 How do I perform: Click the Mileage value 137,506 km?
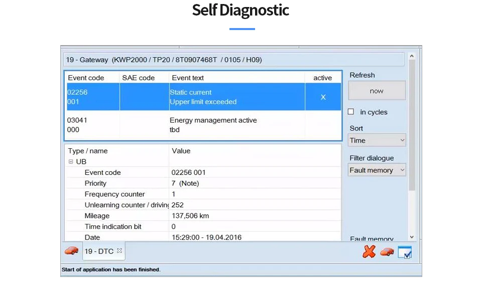pos(190,216)
